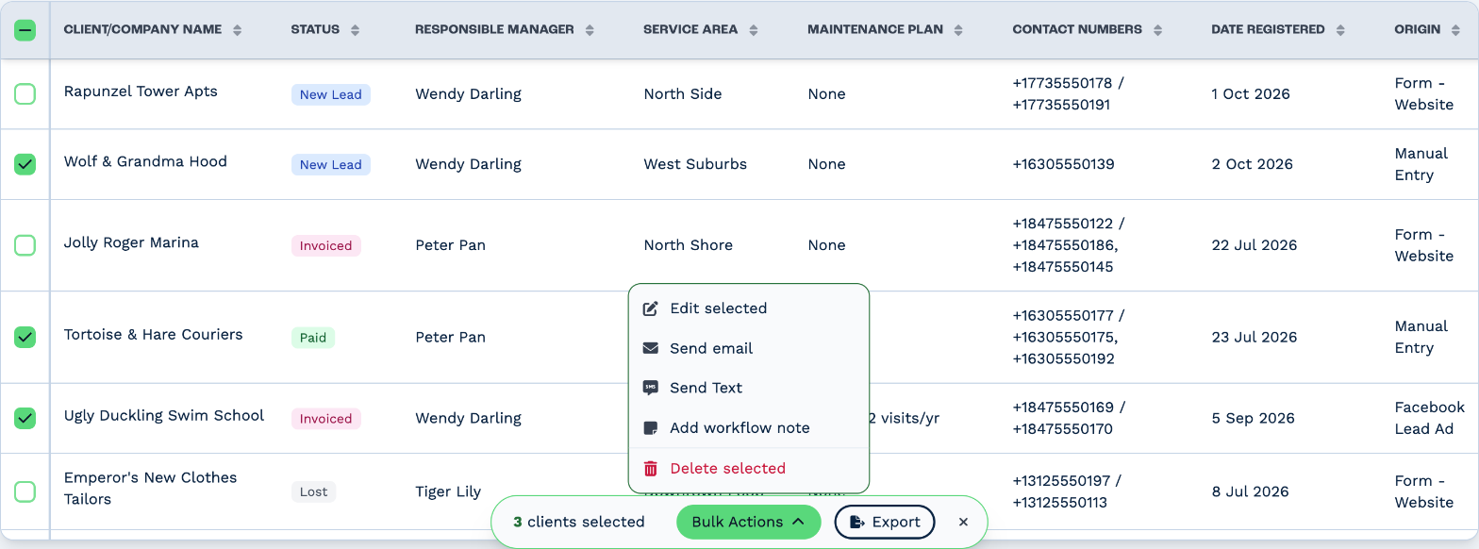Click the West Suburbs service area cell
1479x549 pixels.
pyautogui.click(x=695, y=164)
